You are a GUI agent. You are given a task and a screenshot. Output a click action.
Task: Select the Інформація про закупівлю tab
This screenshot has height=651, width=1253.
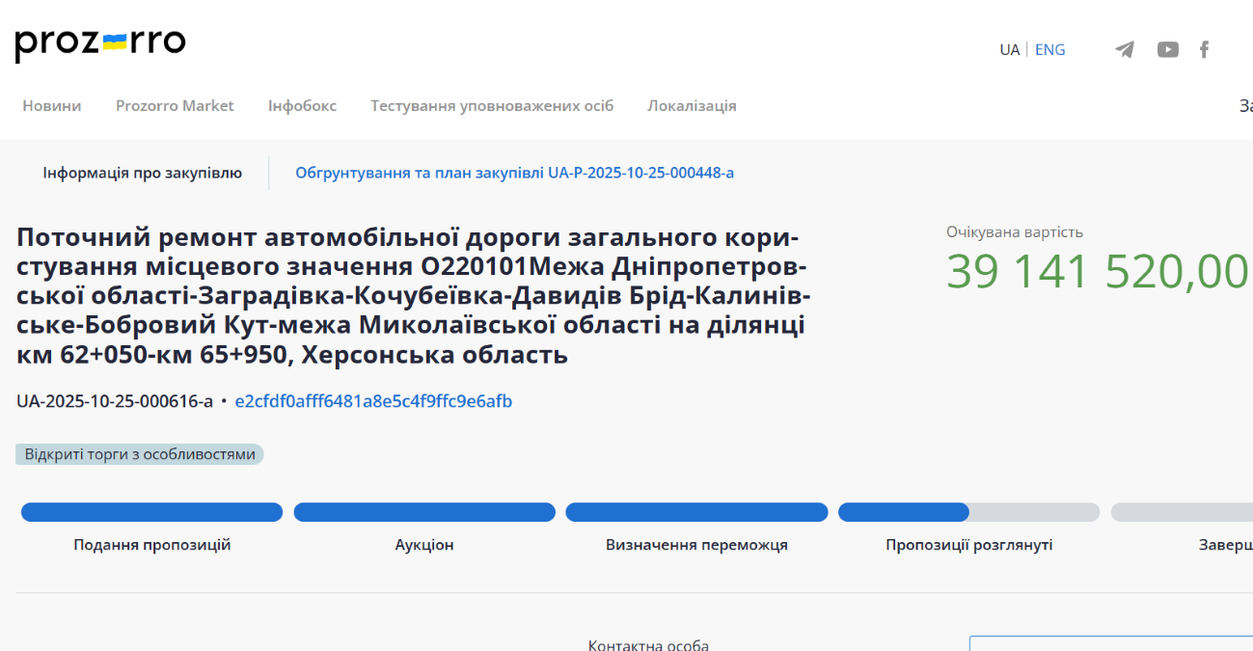pyautogui.click(x=142, y=173)
